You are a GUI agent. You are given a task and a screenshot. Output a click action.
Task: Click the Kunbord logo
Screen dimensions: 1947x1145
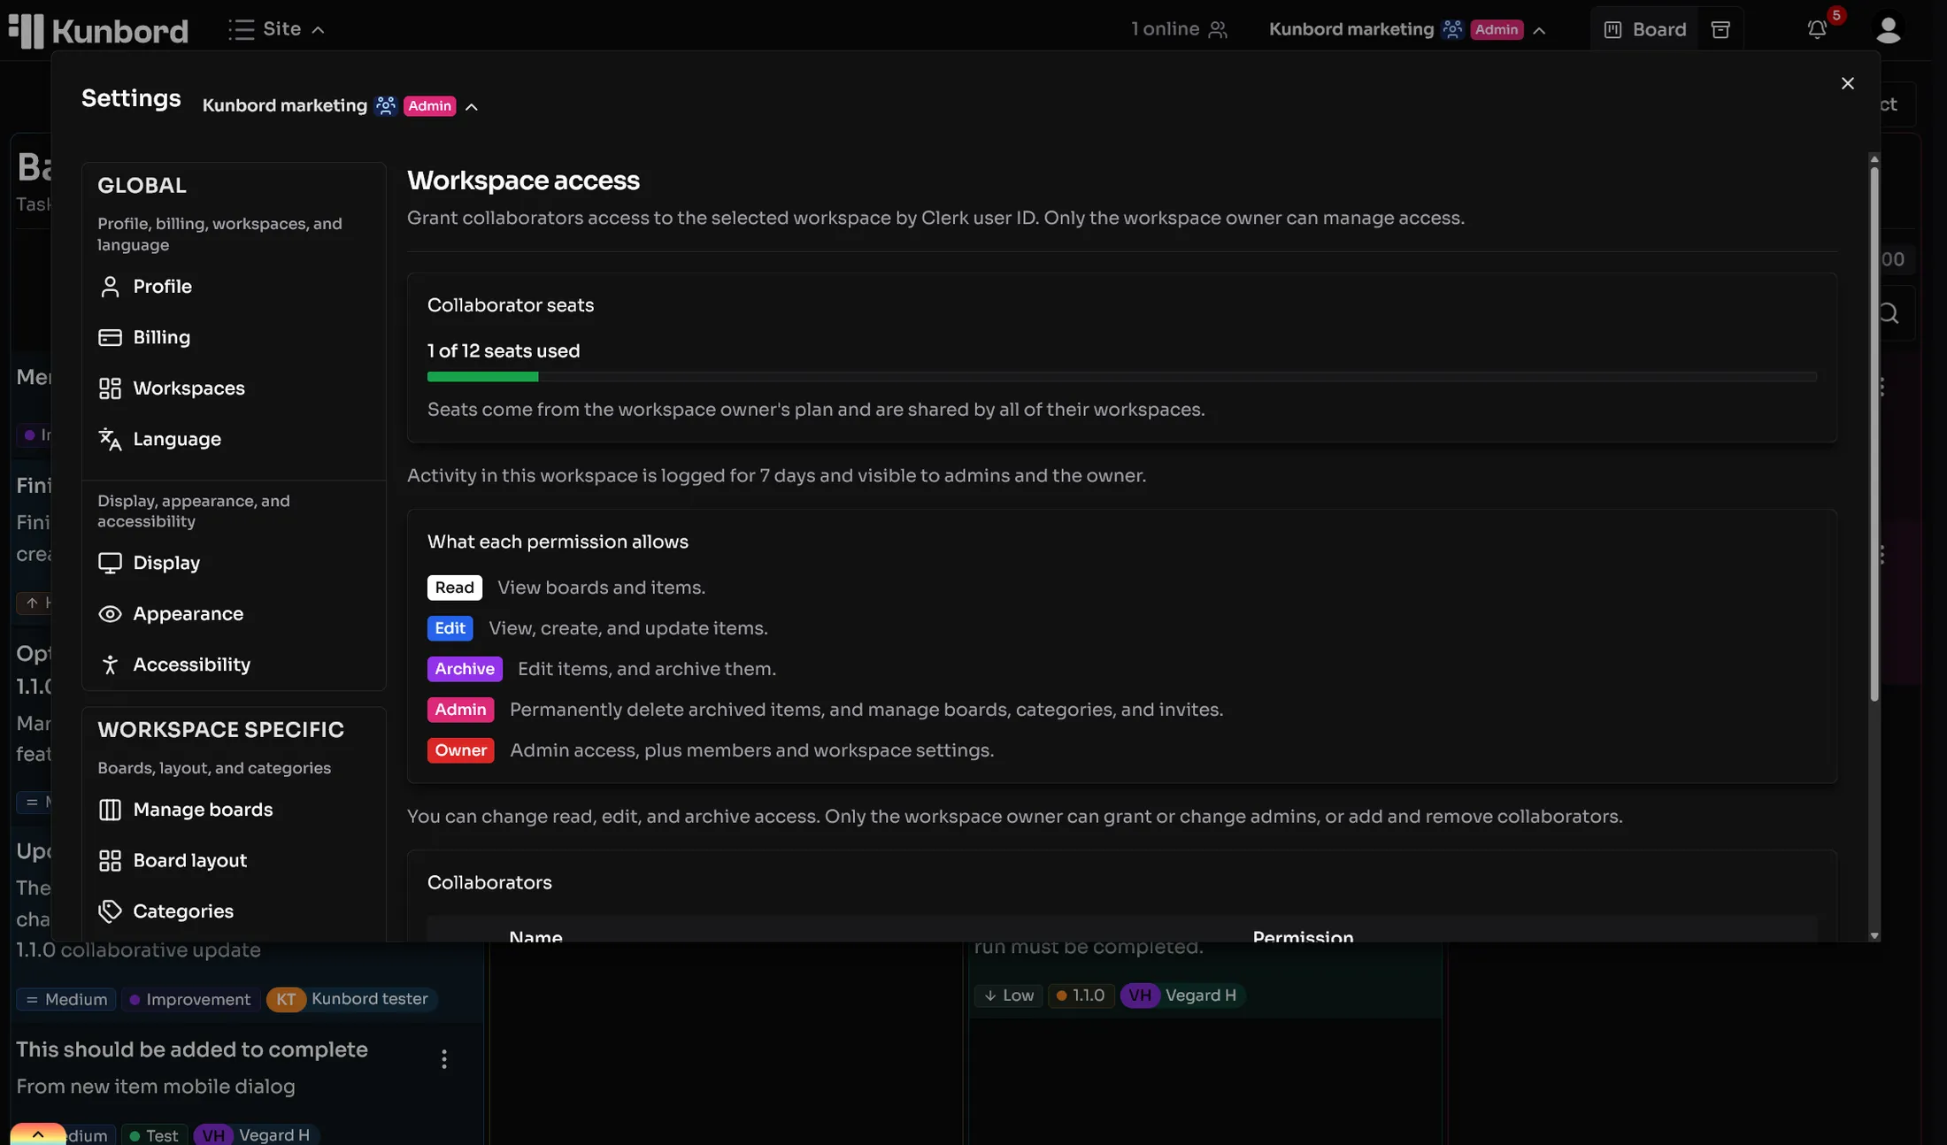(x=98, y=30)
